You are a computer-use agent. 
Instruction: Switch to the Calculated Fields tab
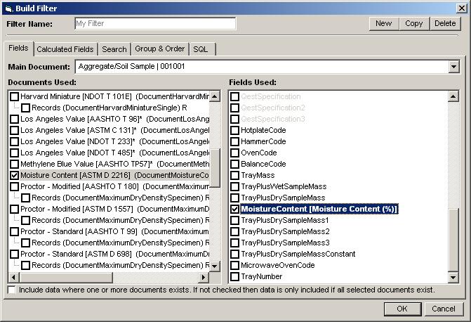[x=65, y=49]
